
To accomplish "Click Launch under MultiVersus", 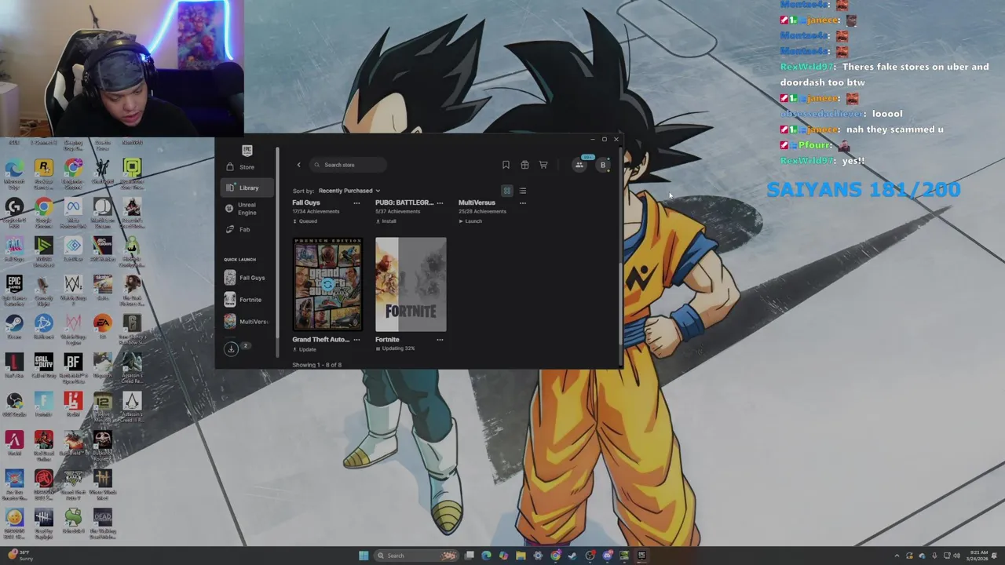I will (470, 221).
